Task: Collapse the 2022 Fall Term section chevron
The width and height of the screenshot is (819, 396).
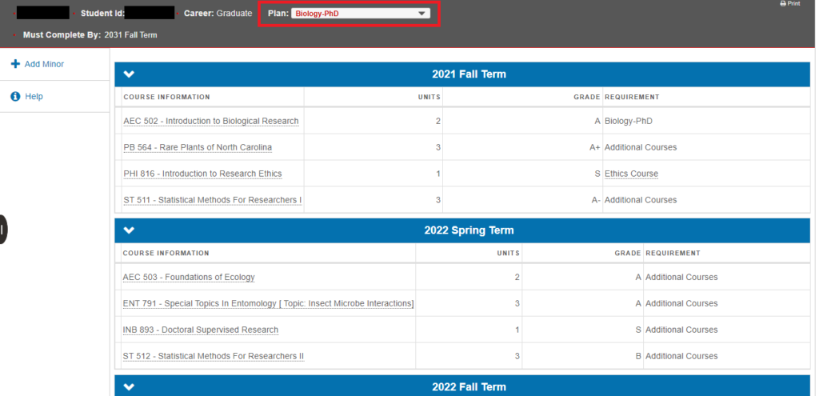Action: point(129,387)
